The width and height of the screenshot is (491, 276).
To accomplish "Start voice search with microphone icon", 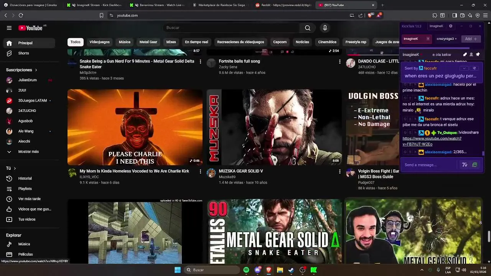I will 325,28.
